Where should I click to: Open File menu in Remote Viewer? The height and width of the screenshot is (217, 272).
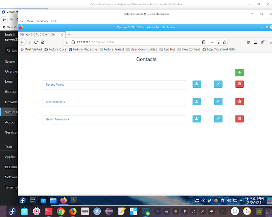[21, 21]
